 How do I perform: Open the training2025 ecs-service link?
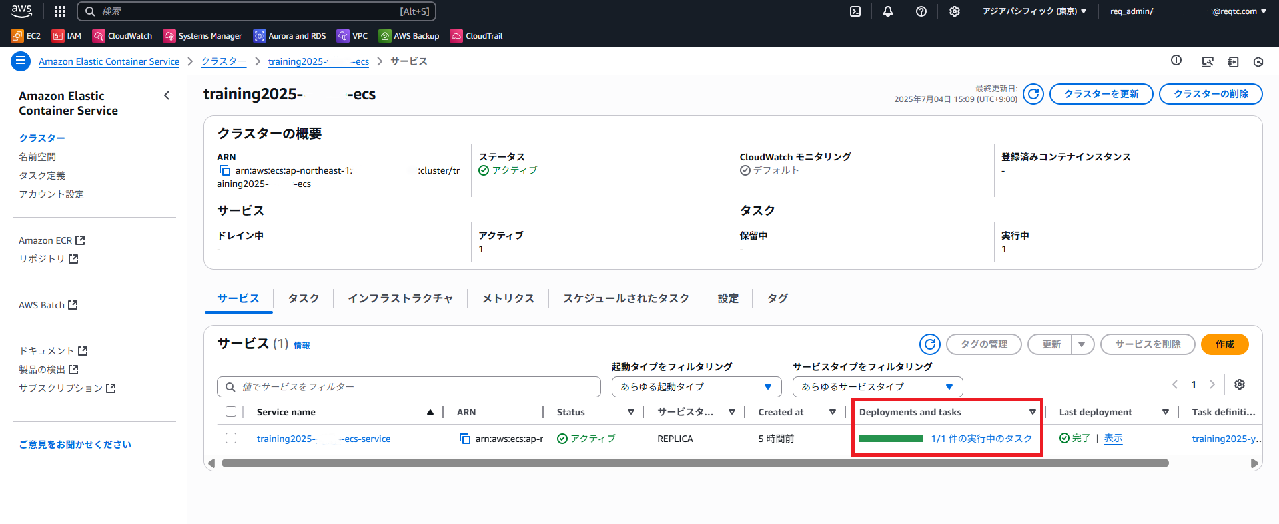324,439
